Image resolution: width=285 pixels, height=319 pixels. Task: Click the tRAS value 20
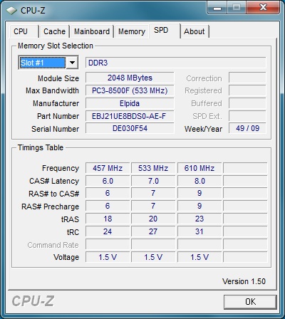click(153, 219)
